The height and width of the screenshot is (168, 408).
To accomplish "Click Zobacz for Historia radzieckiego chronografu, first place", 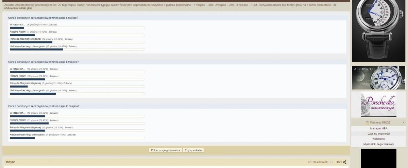I will click(x=73, y=46).
